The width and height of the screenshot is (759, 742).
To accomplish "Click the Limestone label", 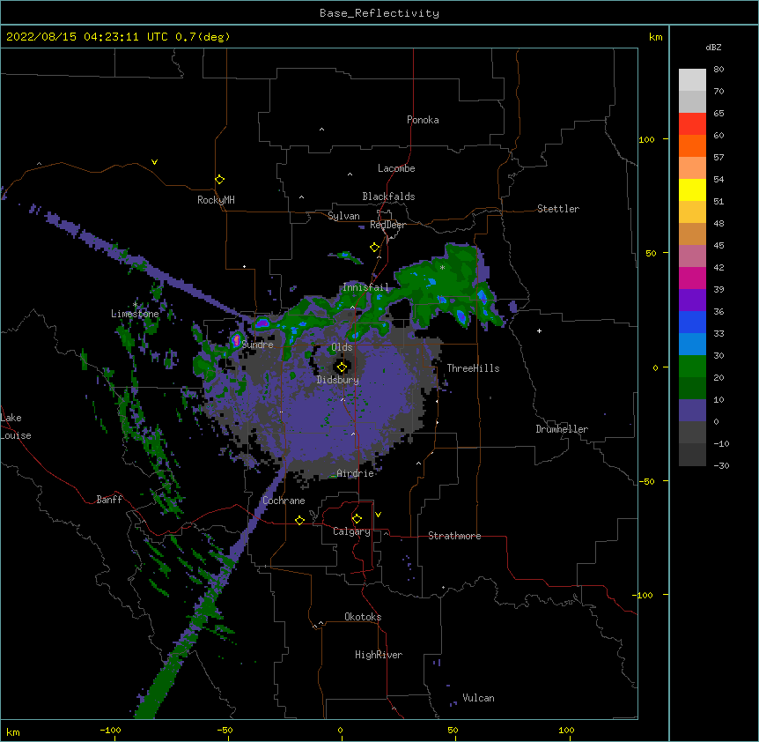I will point(135,314).
